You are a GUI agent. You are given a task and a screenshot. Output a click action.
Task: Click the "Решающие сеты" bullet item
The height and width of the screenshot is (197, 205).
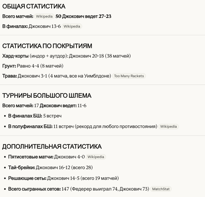(63, 178)
